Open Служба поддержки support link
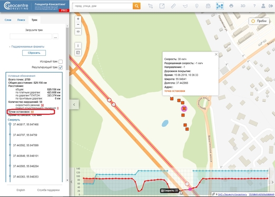This screenshot has width=275, height=197. pos(48,190)
